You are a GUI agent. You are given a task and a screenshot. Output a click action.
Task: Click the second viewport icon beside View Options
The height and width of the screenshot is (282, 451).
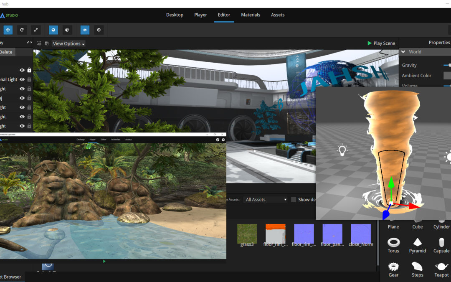pyautogui.click(x=47, y=43)
